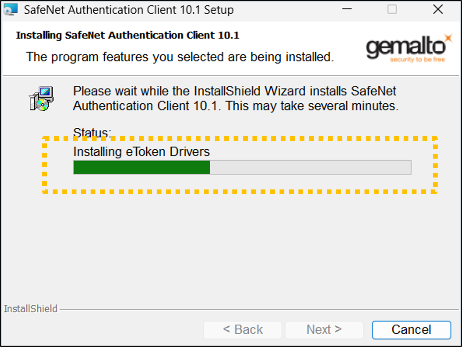Click the program features being installed subtitle

tap(180, 57)
